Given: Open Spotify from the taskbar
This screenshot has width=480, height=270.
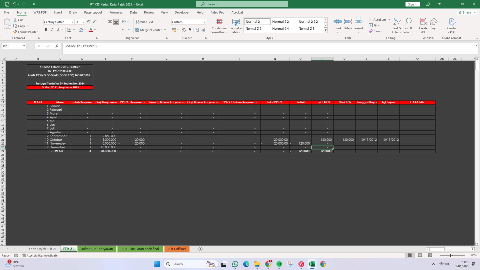Looking at the screenshot, I should point(279,264).
